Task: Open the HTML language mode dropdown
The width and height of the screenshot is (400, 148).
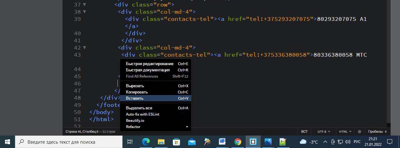Action: [x=345, y=132]
